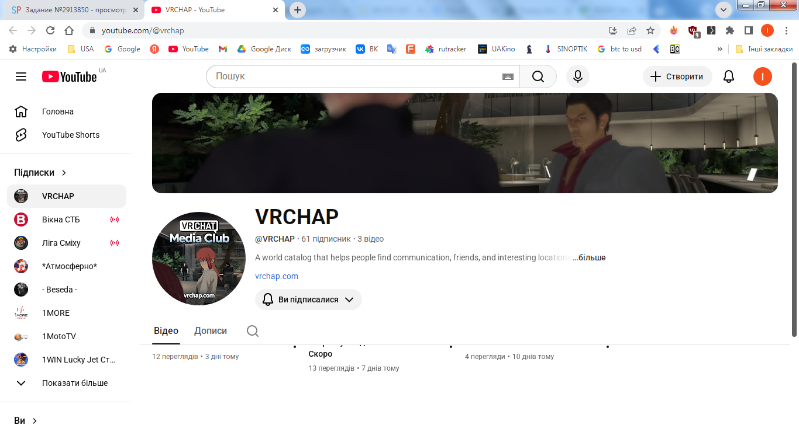799x425 pixels.
Task: Open the VRCHAP subscription in sidebar
Action: 67,196
